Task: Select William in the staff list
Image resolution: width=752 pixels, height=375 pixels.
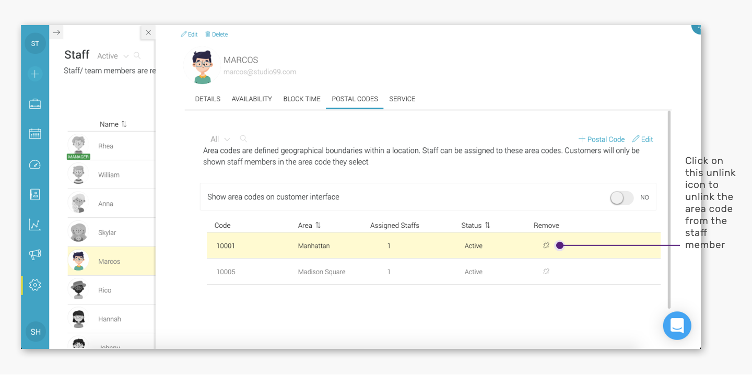Action: tap(111, 174)
